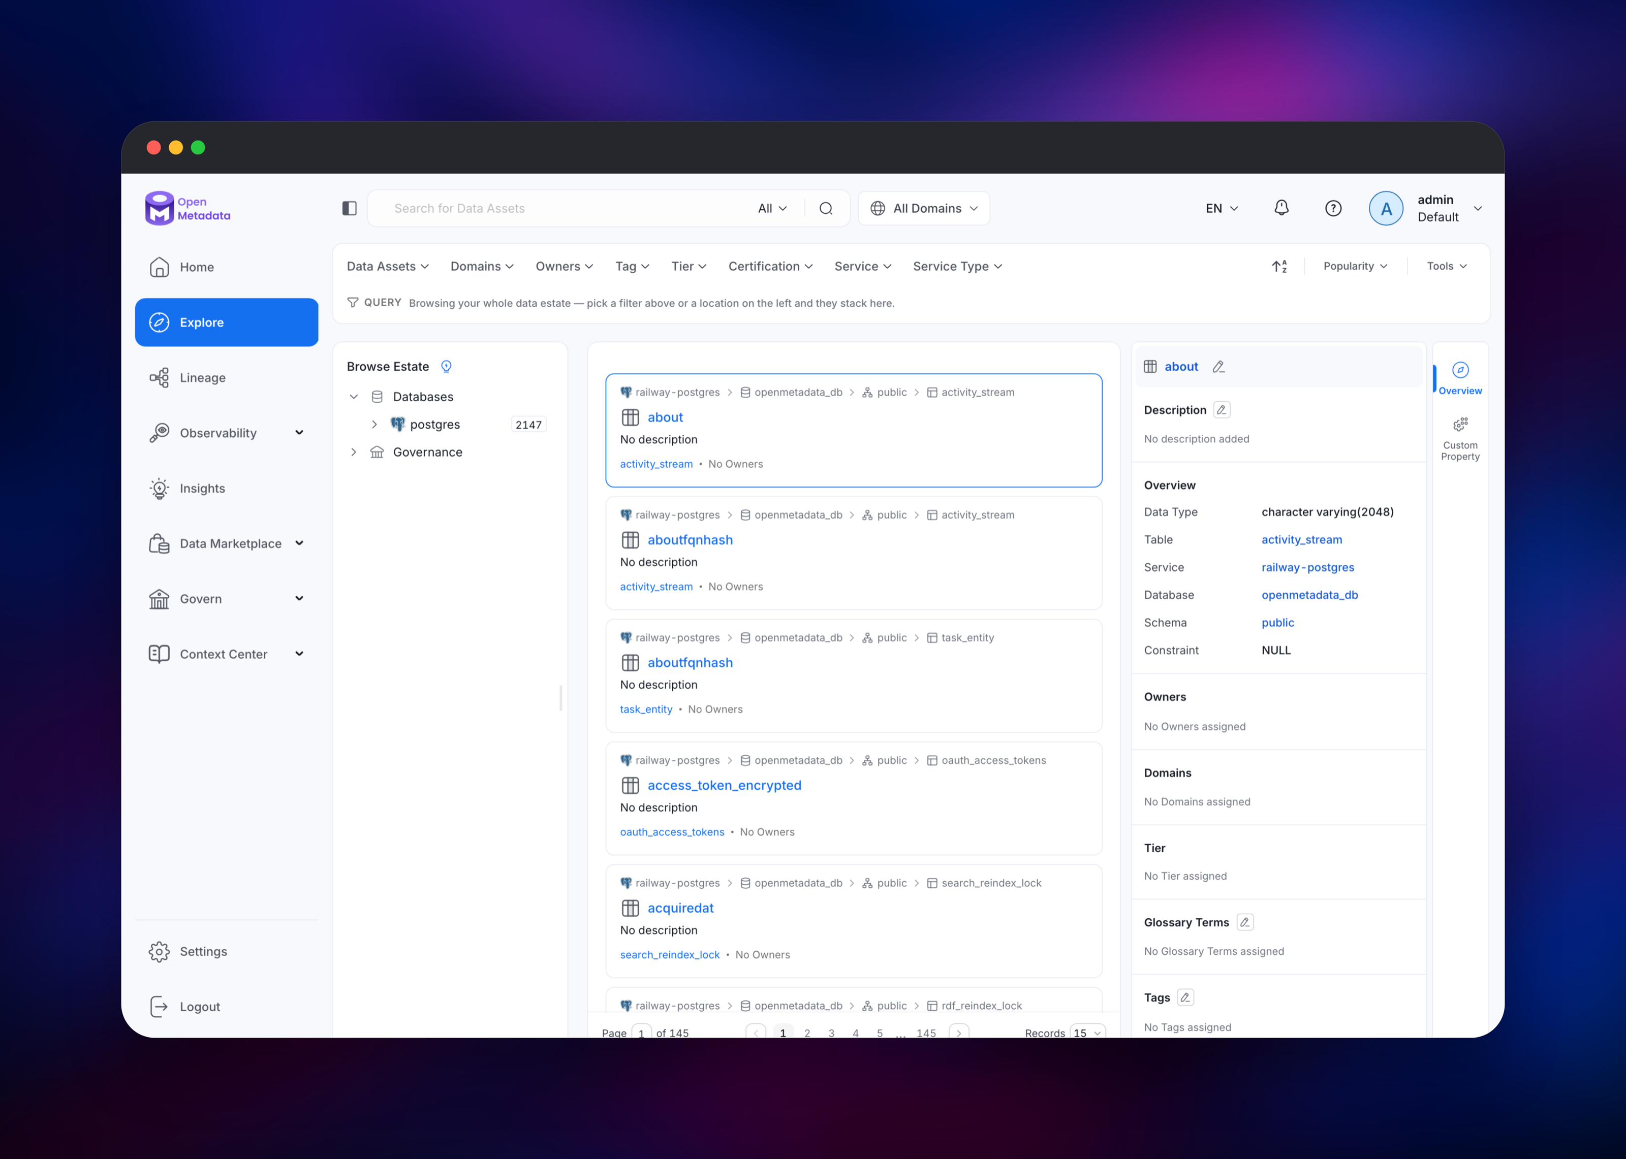
Task: Go to page 2 of results
Action: click(x=806, y=1032)
